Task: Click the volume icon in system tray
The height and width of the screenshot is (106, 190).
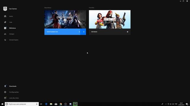Action: [173, 104]
